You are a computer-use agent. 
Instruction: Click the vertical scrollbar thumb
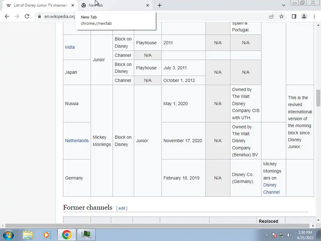pyautogui.click(x=318, y=98)
